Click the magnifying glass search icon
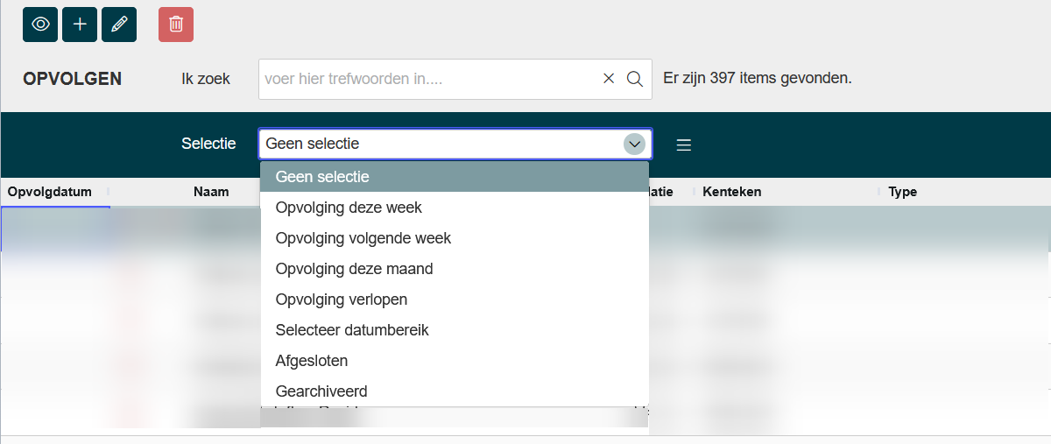 [x=635, y=79]
